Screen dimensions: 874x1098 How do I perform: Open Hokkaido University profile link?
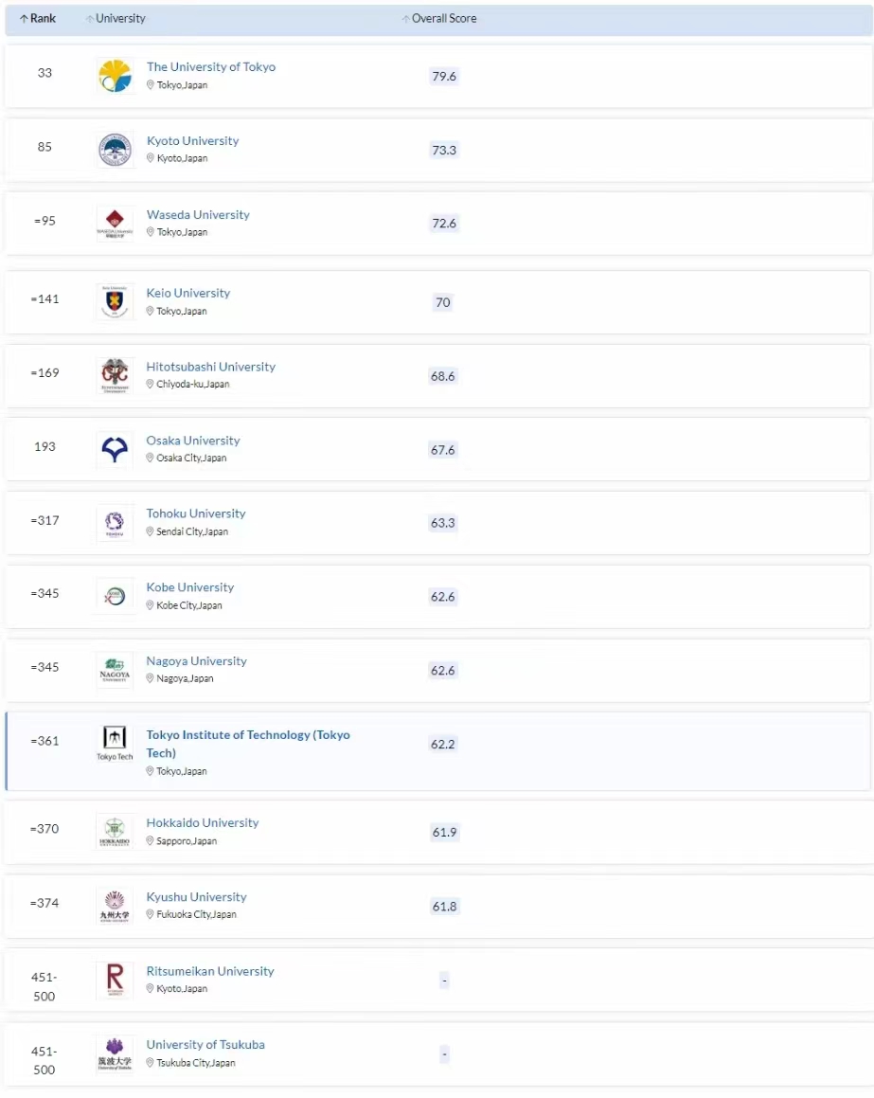[202, 823]
